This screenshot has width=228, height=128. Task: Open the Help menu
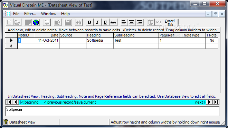coord(65,14)
